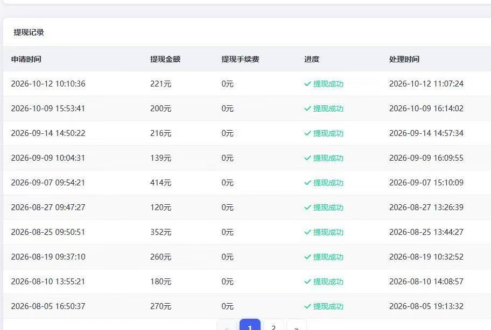This screenshot has width=491, height=330.
Task: Select 提现成功 status in the 180元 row
Action: click(x=324, y=281)
